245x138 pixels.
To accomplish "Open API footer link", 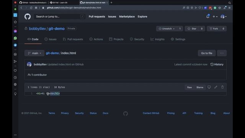I will click(x=185, y=113).
